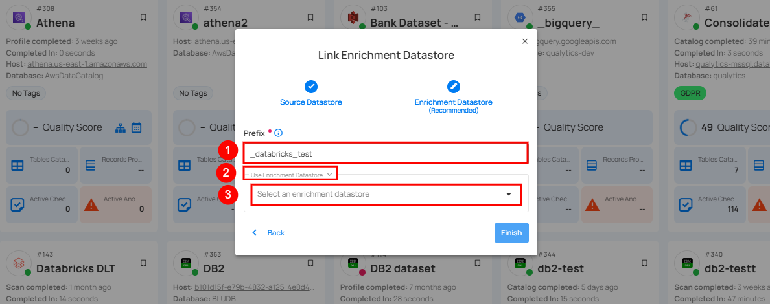Open the athena.us-east-1.amazonaws.com host link
Image resolution: width=770 pixels, height=304 pixels.
click(87, 64)
